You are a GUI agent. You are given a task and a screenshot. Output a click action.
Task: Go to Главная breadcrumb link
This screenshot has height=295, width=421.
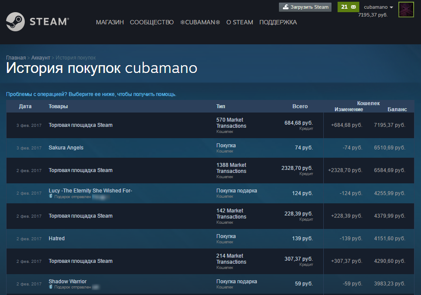tap(16, 58)
